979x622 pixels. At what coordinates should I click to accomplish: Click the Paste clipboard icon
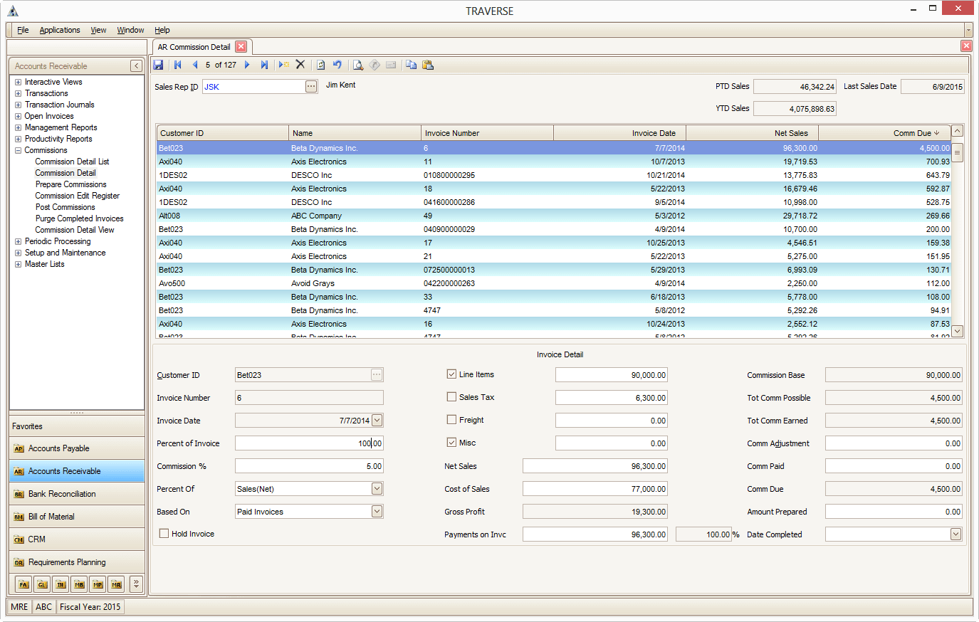coord(428,65)
